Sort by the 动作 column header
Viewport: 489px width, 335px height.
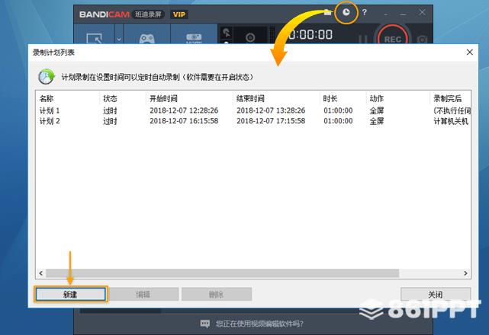click(x=376, y=99)
